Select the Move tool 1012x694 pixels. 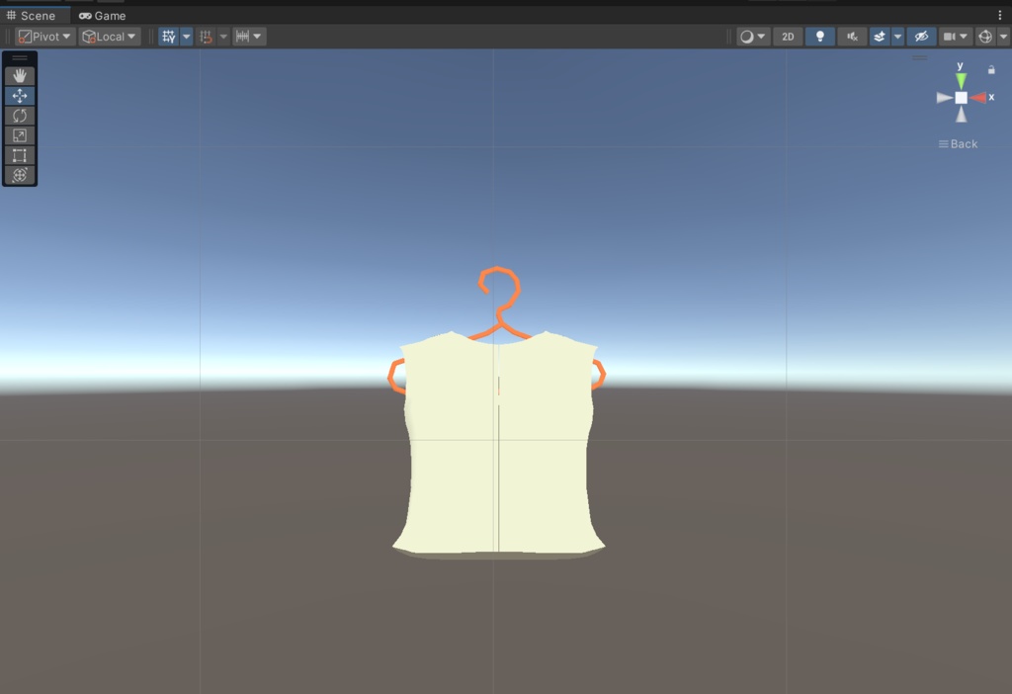[20, 96]
